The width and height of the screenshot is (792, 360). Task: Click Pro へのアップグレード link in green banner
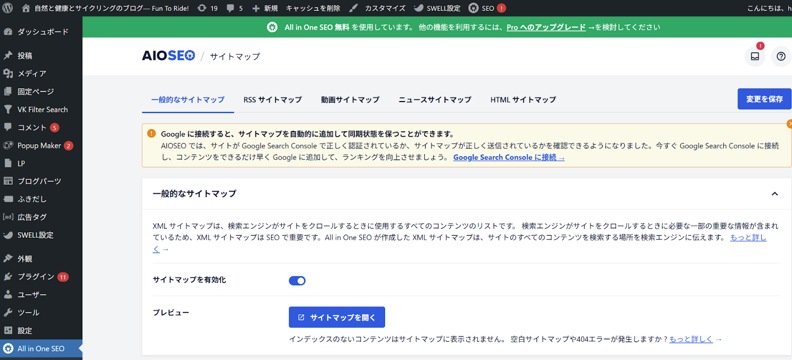click(x=546, y=27)
